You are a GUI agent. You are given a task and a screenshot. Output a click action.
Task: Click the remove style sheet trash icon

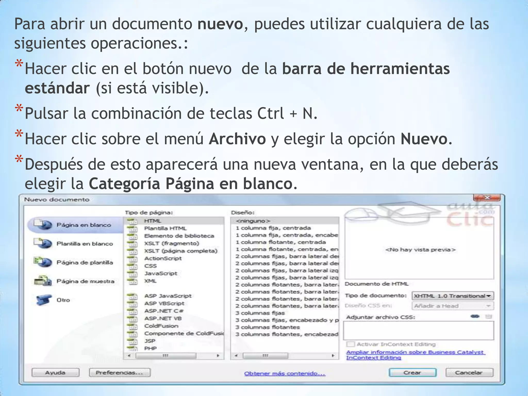pyautogui.click(x=489, y=316)
